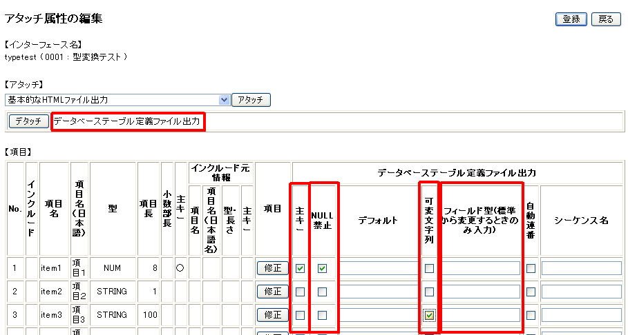Screen dimensions: 628x335
Task: Enable 可変文字列 checkbox for item2
Action: click(x=430, y=292)
